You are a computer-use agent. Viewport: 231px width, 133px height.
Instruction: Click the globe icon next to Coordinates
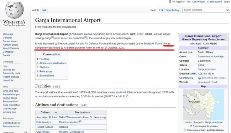point(199,78)
